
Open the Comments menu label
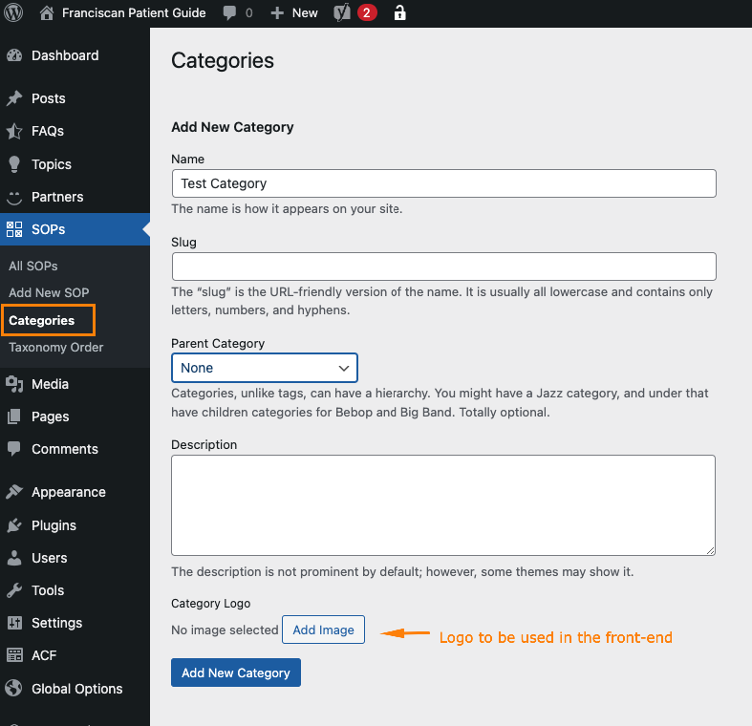coord(65,449)
